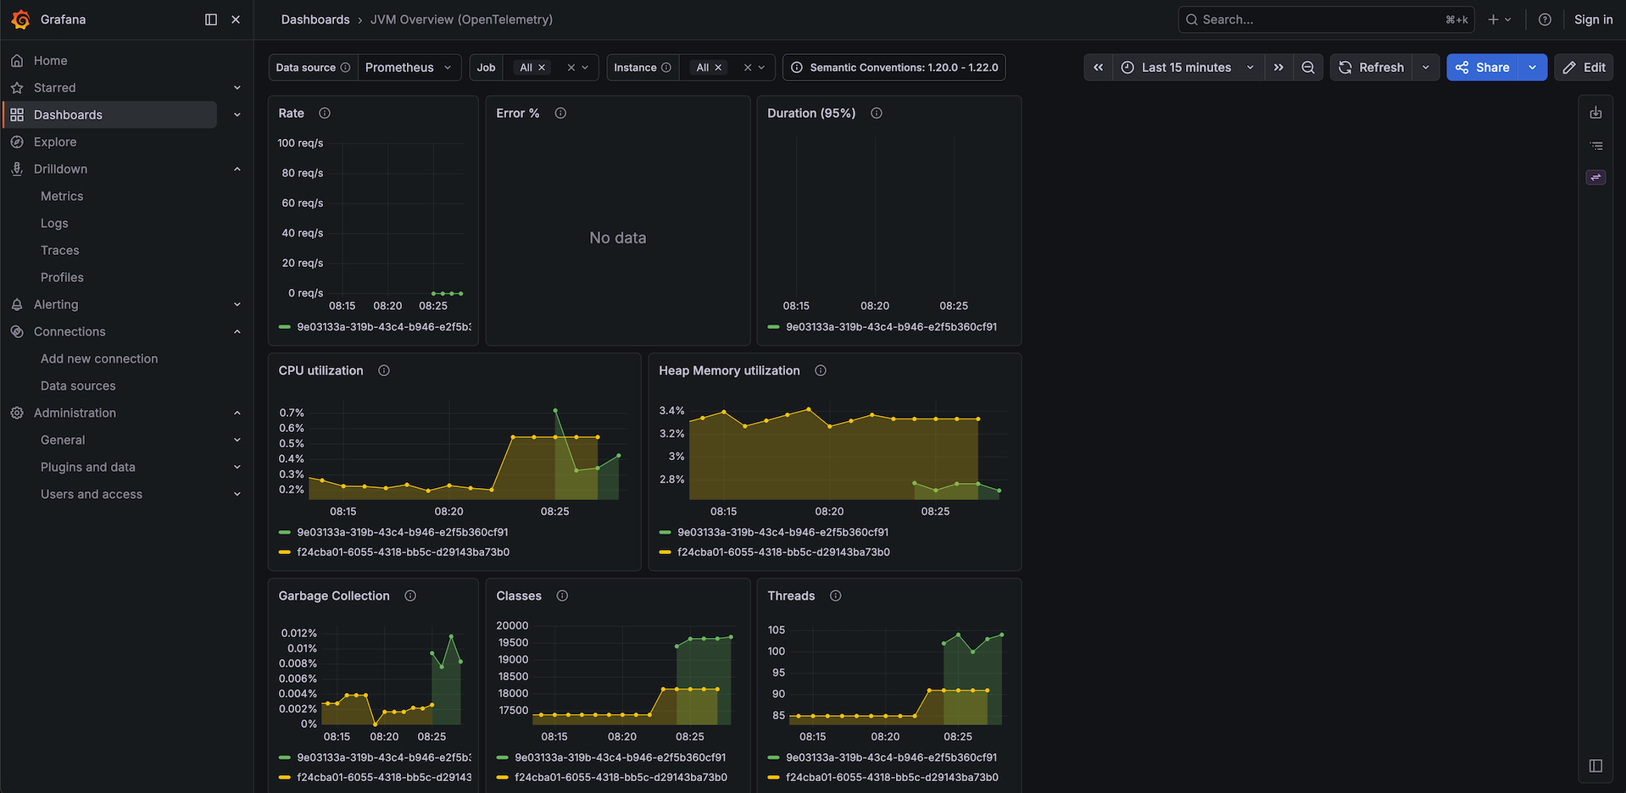Open the dashboard outline icon

[x=1595, y=146]
